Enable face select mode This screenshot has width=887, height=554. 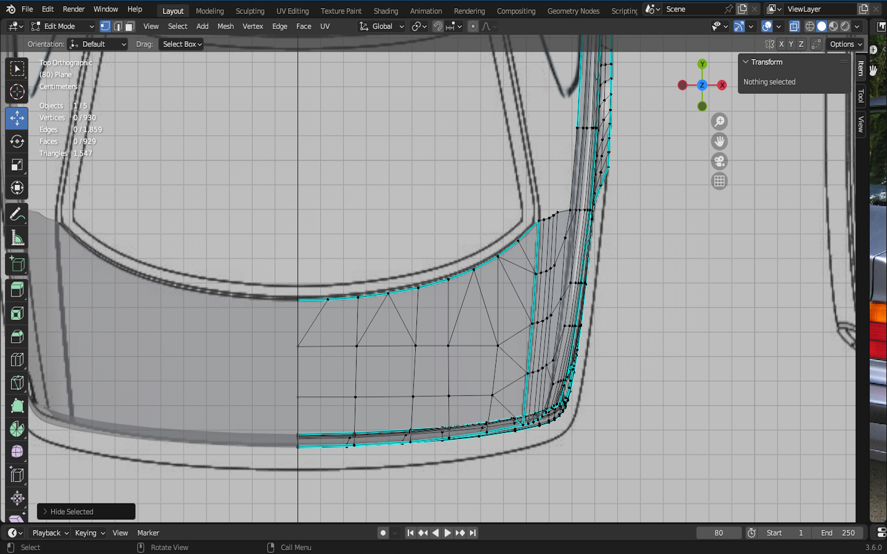[x=130, y=26]
